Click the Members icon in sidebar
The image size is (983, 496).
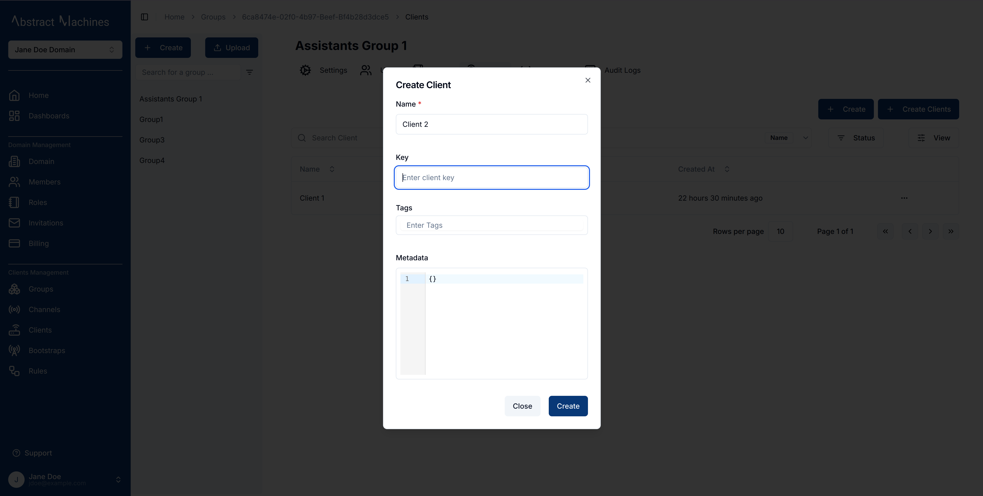tap(15, 182)
